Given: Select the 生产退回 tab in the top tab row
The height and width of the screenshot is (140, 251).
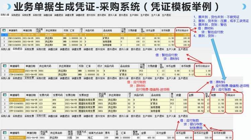Looking at the screenshot, I should tap(167, 15).
